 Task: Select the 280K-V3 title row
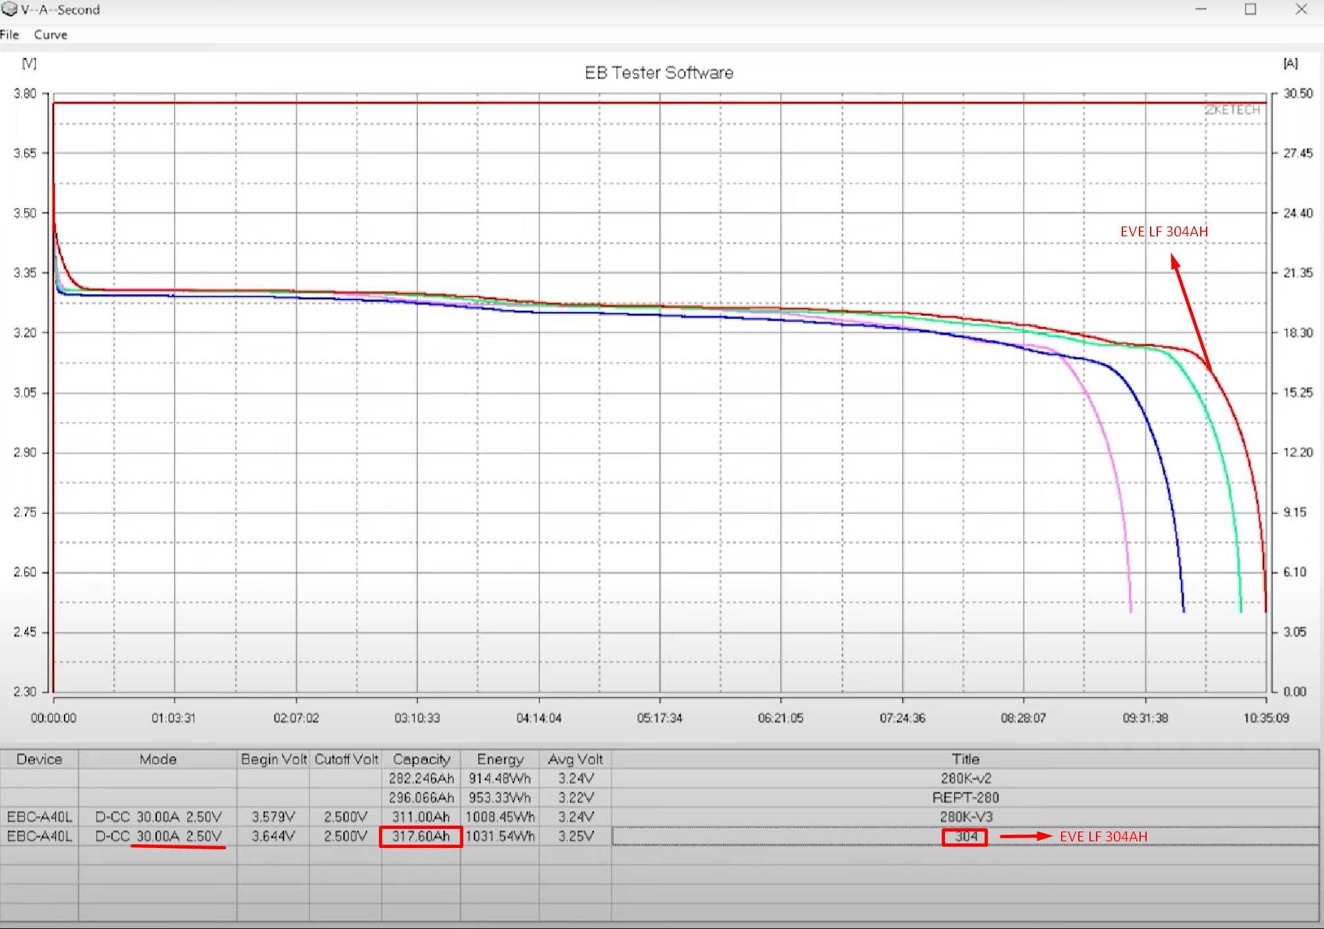pos(965,816)
